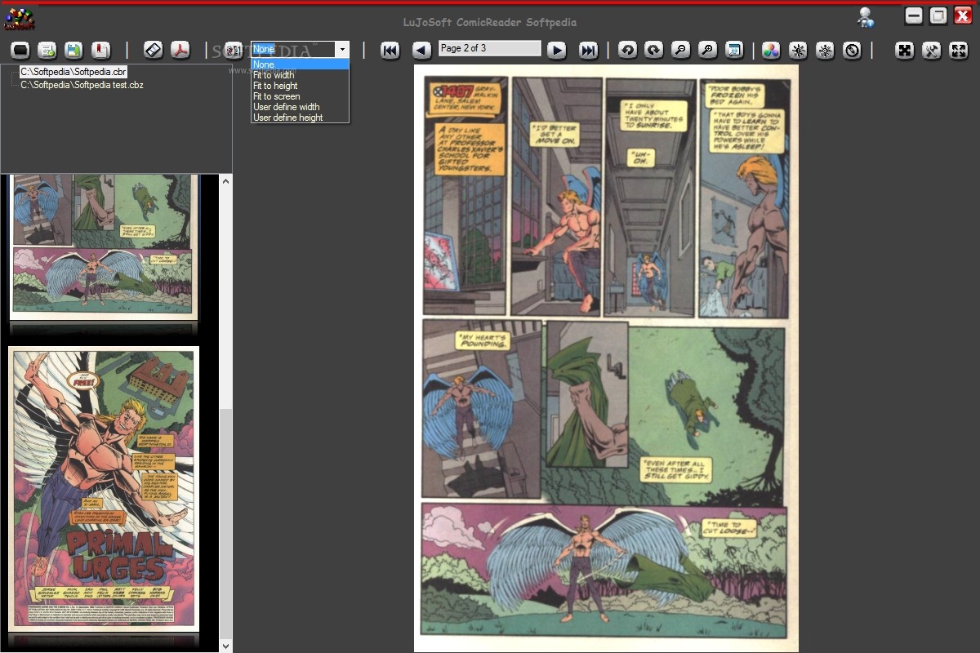Click the four-arrow fullscreen icon
The width and height of the screenshot is (980, 653).
coord(905,51)
